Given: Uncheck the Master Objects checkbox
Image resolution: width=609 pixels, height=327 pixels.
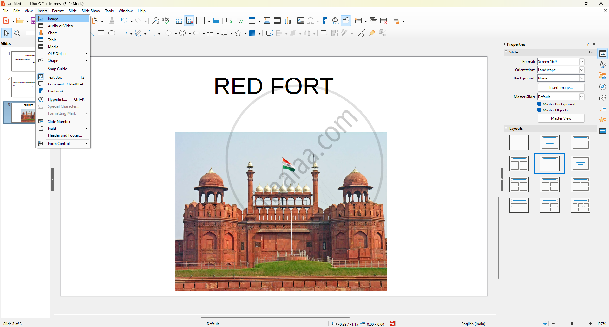Looking at the screenshot, I should pyautogui.click(x=540, y=110).
